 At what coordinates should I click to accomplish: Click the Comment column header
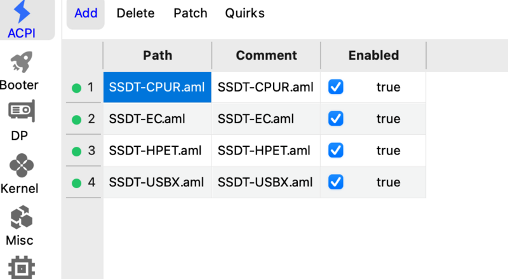click(266, 55)
